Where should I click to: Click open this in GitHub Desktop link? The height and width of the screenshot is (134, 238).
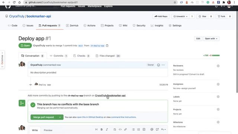tap(90, 117)
